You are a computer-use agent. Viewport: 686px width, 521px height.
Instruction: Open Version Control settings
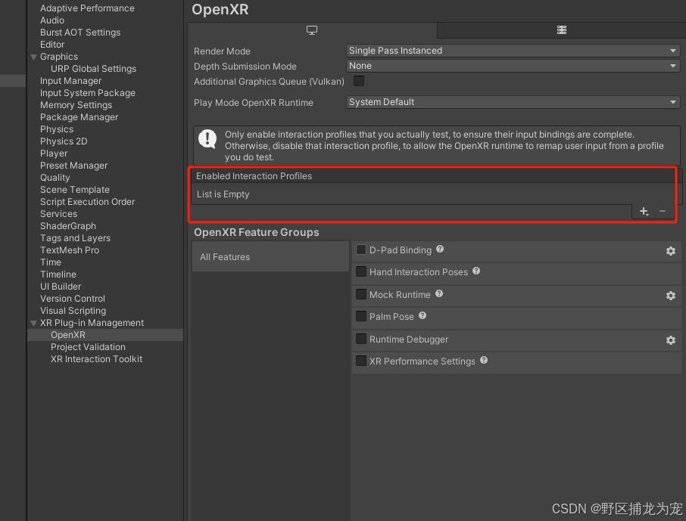coord(72,299)
